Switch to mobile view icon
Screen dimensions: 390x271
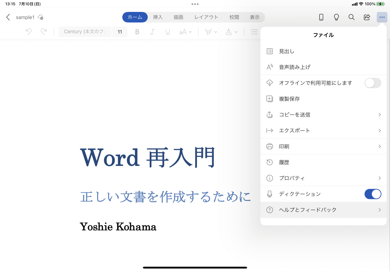(x=321, y=17)
